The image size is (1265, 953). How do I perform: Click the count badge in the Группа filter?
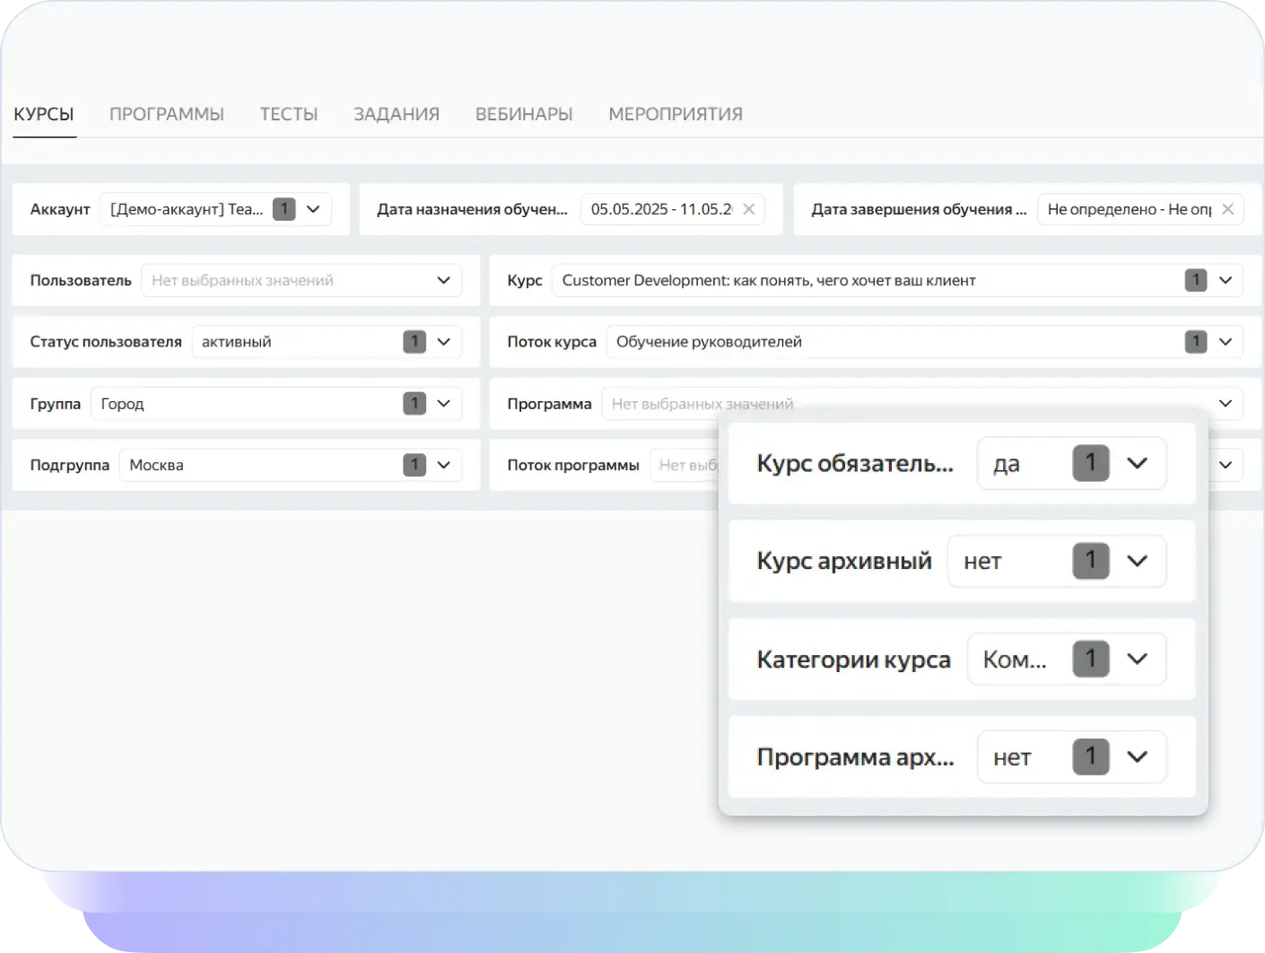coord(414,404)
